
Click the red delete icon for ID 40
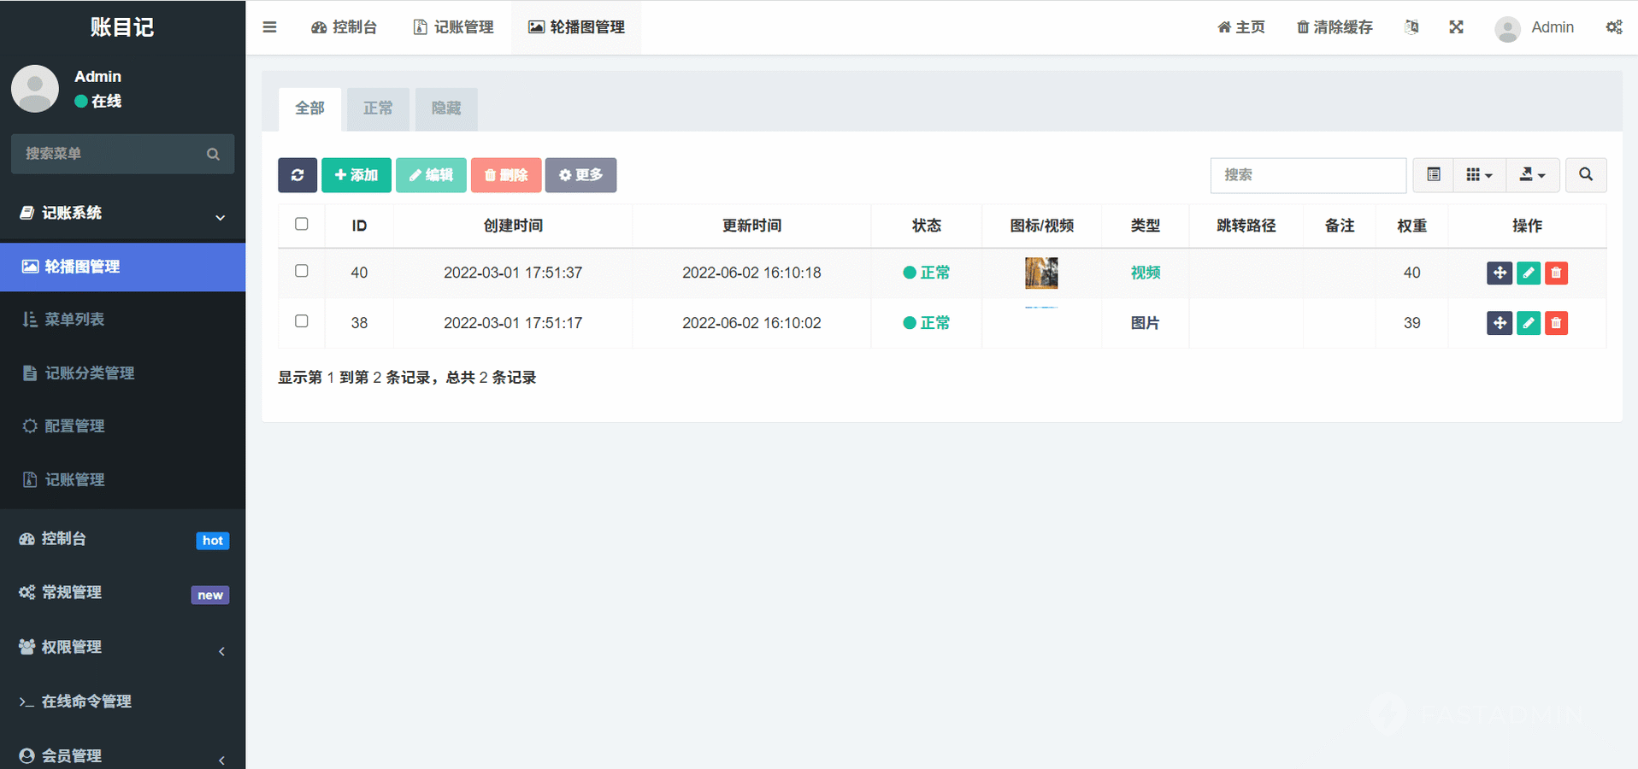point(1556,273)
